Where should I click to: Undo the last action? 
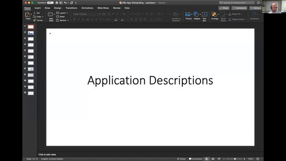point(65,3)
